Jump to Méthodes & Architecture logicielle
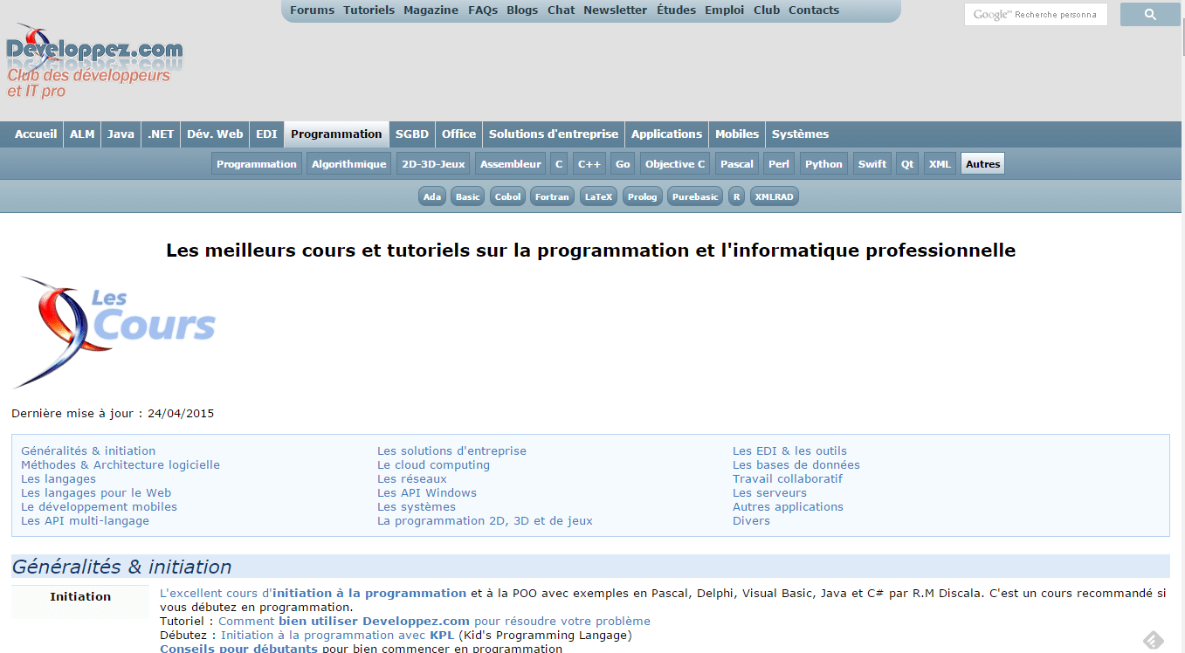 point(121,465)
